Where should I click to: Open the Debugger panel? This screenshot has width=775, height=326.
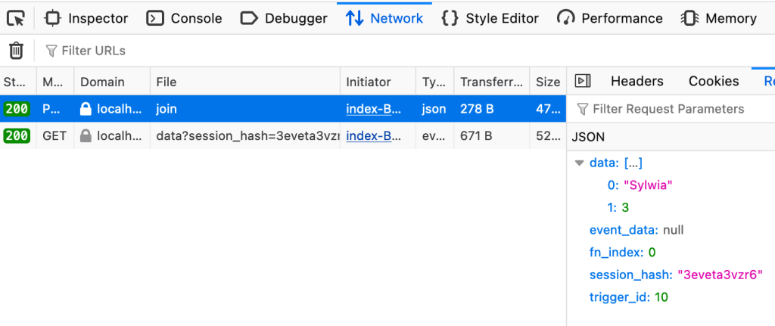284,18
